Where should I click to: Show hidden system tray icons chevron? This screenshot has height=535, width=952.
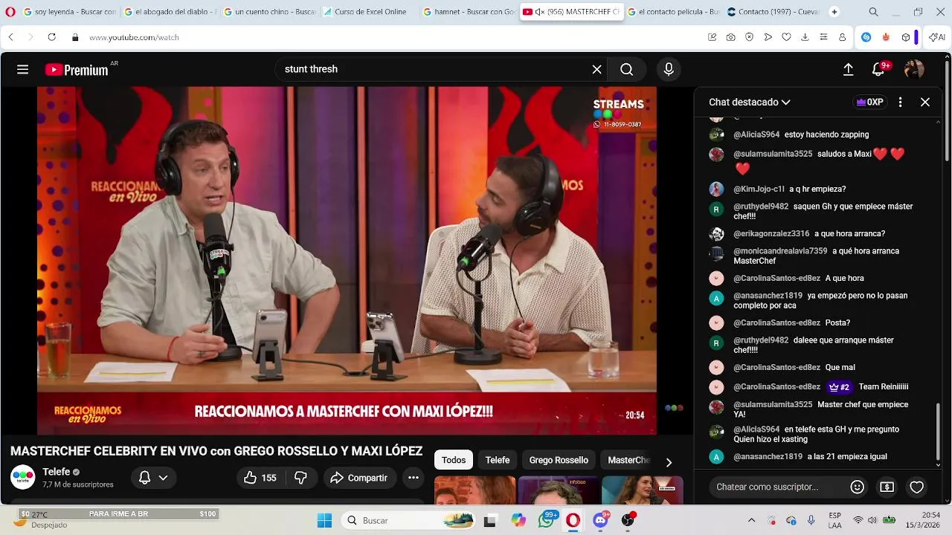pyautogui.click(x=751, y=520)
